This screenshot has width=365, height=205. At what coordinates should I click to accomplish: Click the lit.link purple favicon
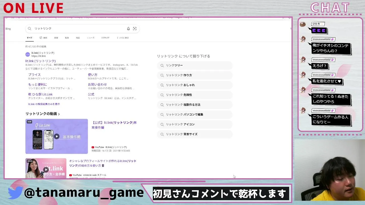[x=28, y=54]
